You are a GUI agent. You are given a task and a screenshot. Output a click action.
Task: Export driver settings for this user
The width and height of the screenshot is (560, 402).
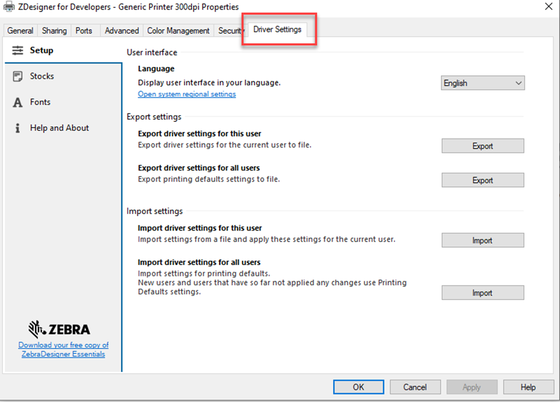click(482, 146)
